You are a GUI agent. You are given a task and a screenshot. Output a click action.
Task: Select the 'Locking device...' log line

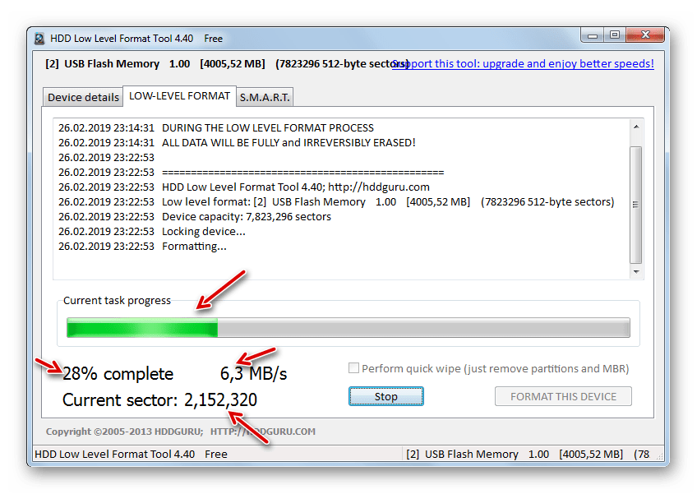coord(204,231)
